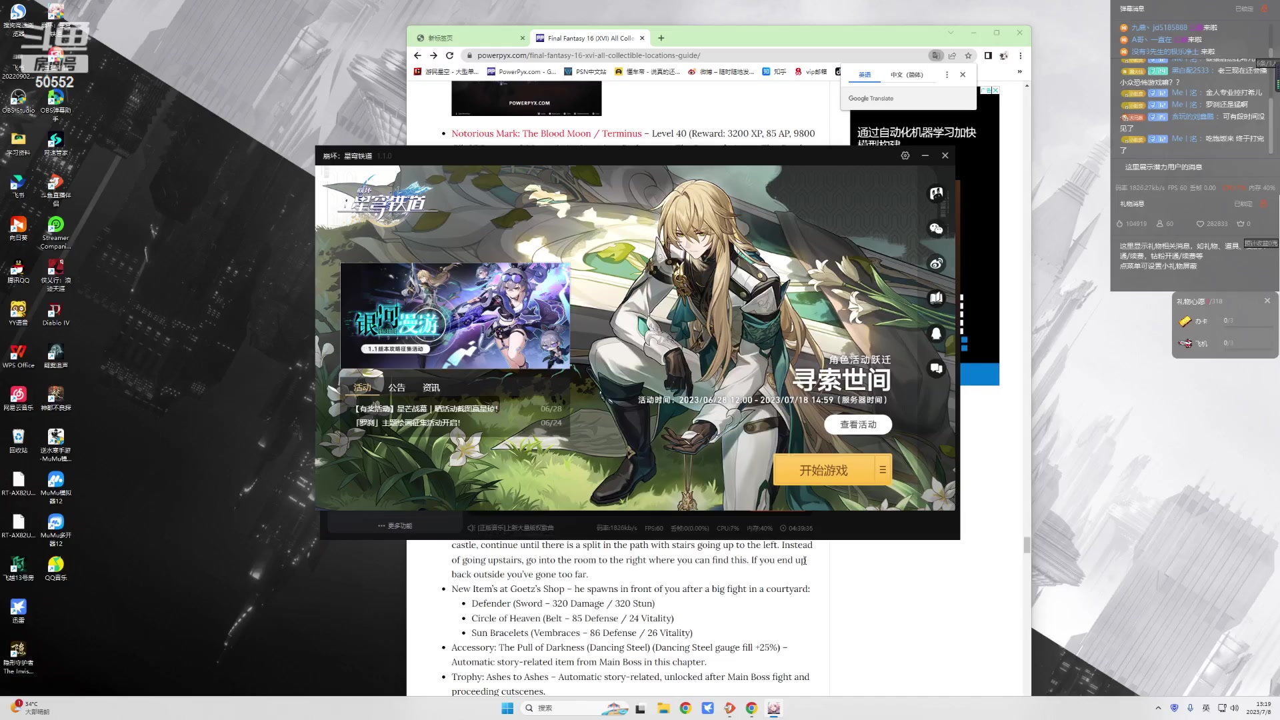Show hidden system tray icons
This screenshot has height=720, width=1280.
click(x=1158, y=708)
